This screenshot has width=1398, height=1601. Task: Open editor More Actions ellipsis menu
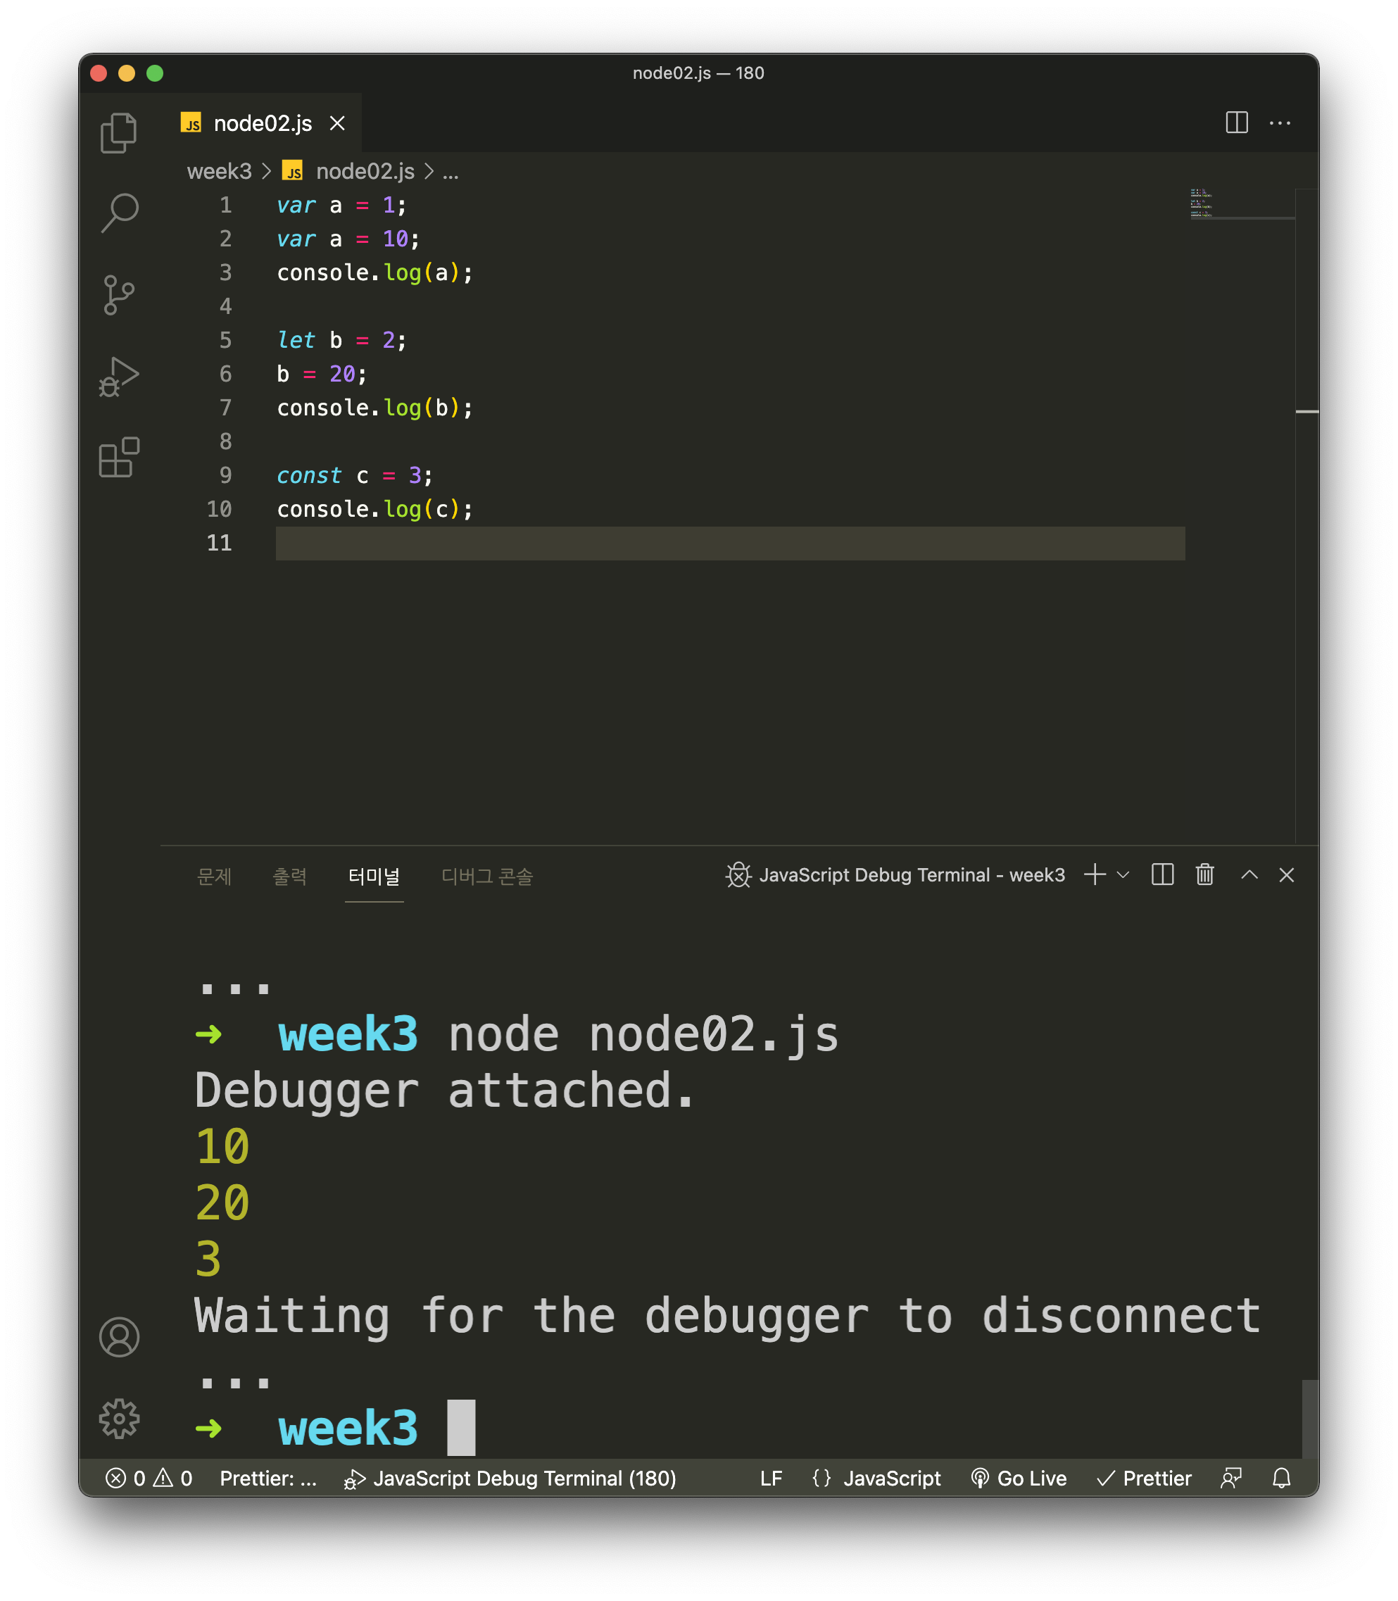tap(1280, 123)
